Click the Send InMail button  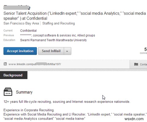(x=51, y=51)
